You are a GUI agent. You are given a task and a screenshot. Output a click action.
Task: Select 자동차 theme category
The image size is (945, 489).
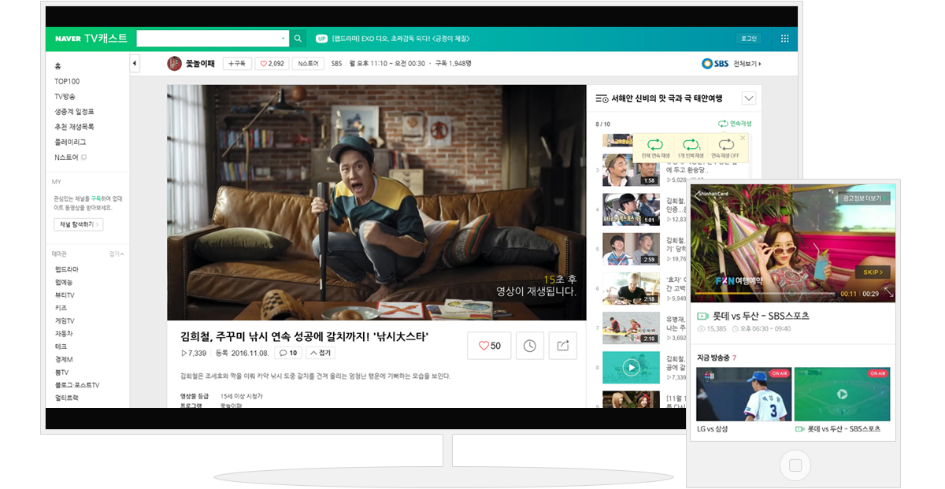click(62, 333)
